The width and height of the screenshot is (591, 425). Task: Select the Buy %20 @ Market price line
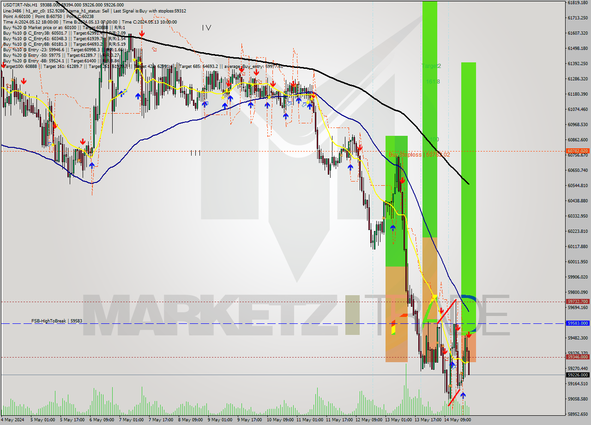coord(64,27)
